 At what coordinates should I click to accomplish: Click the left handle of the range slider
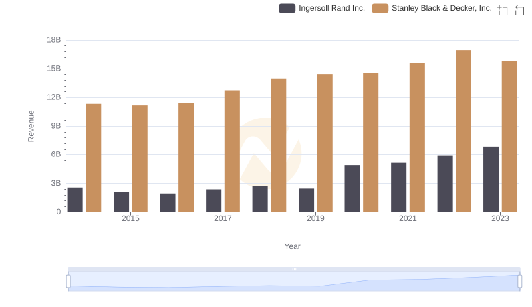68,282
